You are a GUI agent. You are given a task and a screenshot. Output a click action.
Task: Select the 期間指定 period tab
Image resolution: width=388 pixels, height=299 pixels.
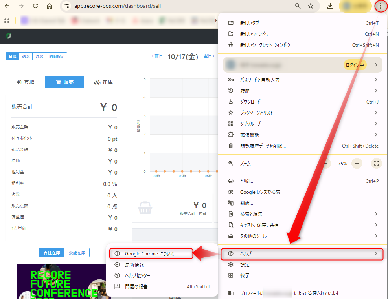[57, 56]
